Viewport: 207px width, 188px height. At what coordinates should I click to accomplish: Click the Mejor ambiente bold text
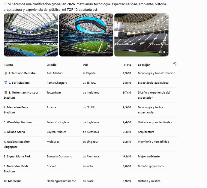pos(148,156)
